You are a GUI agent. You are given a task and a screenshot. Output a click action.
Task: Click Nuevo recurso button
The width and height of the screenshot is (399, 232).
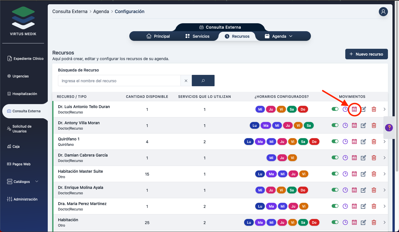pos(366,54)
